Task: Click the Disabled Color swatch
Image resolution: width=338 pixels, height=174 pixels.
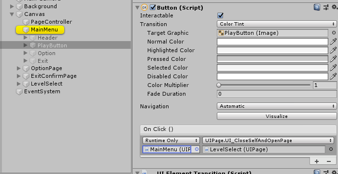Action: [272, 76]
